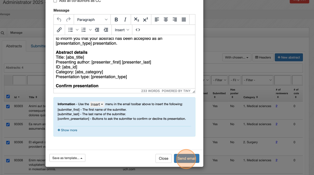Apply numbered list formatting
Image resolution: width=314 pixels, height=175 pixels.
pos(84,30)
